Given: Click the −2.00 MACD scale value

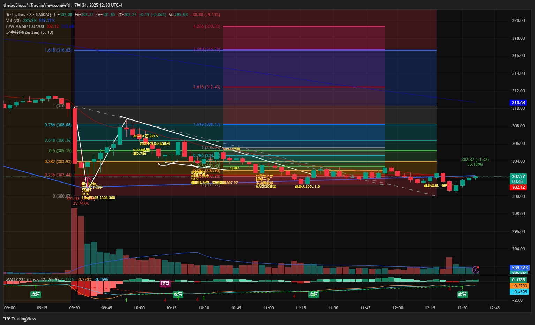Looking at the screenshot, I should click(x=518, y=300).
